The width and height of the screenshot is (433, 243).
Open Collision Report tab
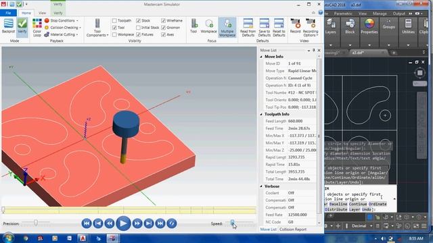[293, 230]
